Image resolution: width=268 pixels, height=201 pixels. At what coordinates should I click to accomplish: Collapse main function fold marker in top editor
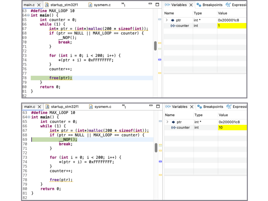tap(28, 15)
